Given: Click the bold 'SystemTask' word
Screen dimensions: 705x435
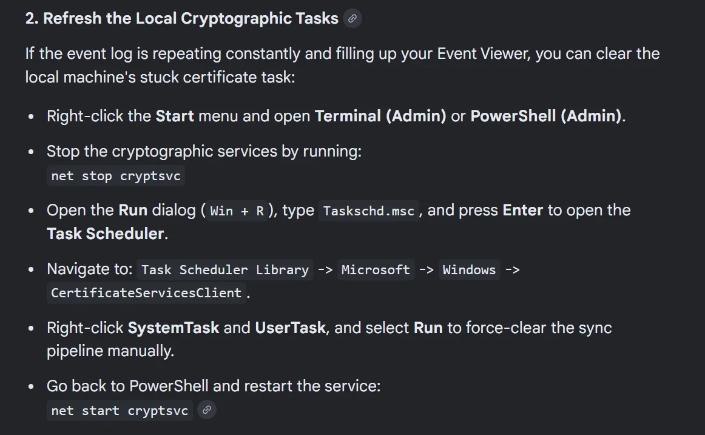Looking at the screenshot, I should click(x=174, y=328).
